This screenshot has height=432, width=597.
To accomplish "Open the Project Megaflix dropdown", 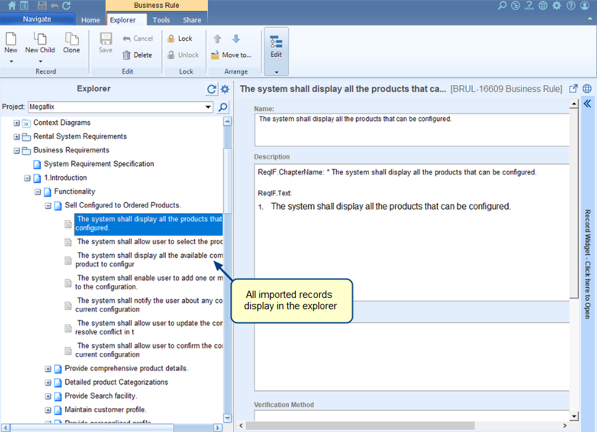I will 208,107.
